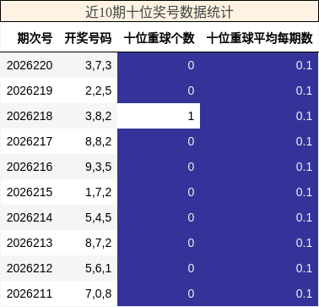Click the white cell with value 1

(x=159, y=116)
